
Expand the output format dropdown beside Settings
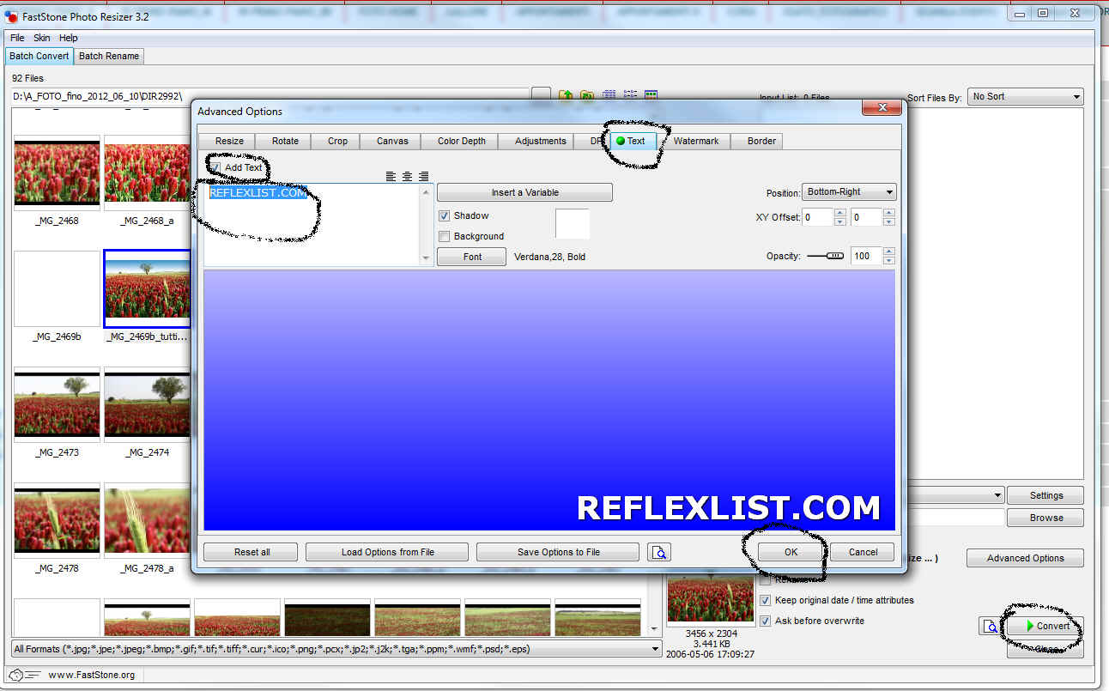tap(997, 495)
